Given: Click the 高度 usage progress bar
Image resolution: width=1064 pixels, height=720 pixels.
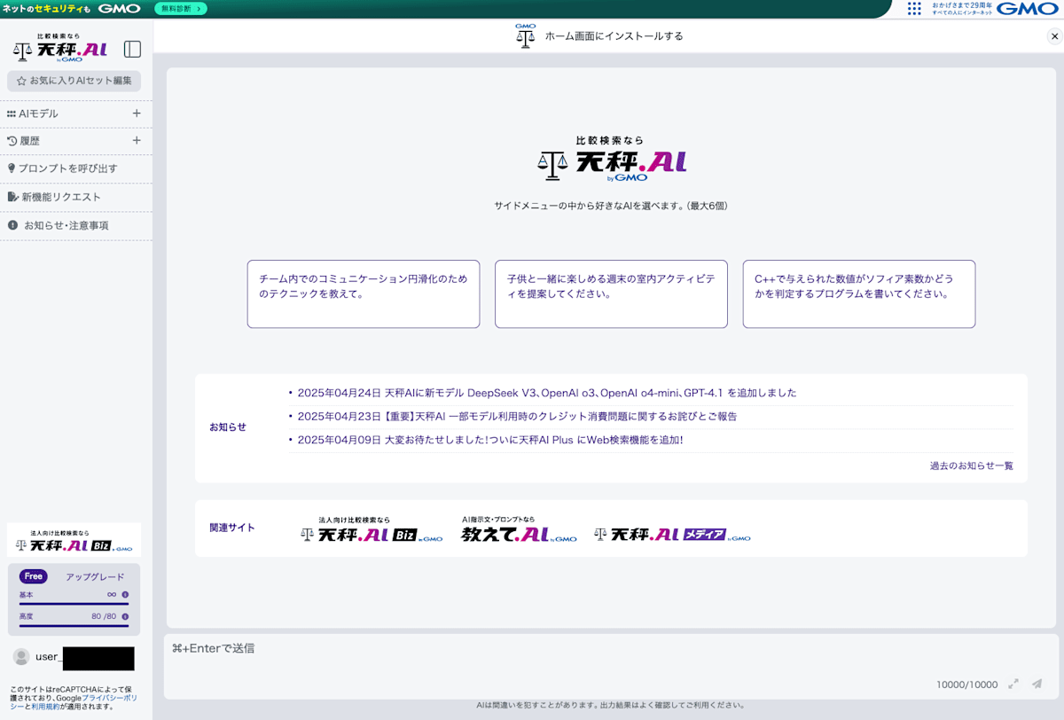Looking at the screenshot, I should 74,627.
